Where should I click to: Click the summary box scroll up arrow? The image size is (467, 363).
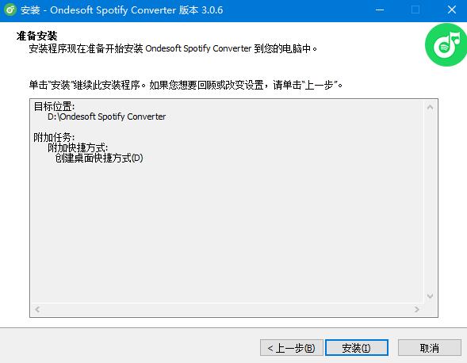pyautogui.click(x=430, y=107)
